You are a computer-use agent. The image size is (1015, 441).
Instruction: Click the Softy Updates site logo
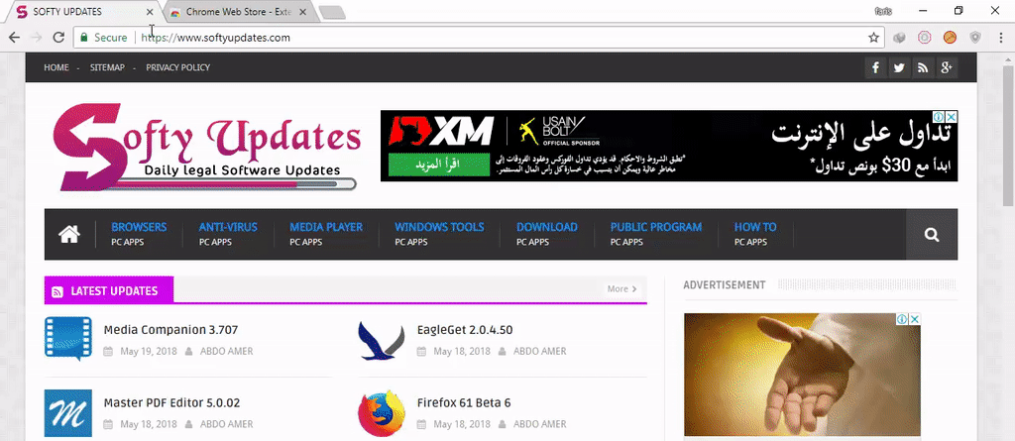(x=206, y=148)
